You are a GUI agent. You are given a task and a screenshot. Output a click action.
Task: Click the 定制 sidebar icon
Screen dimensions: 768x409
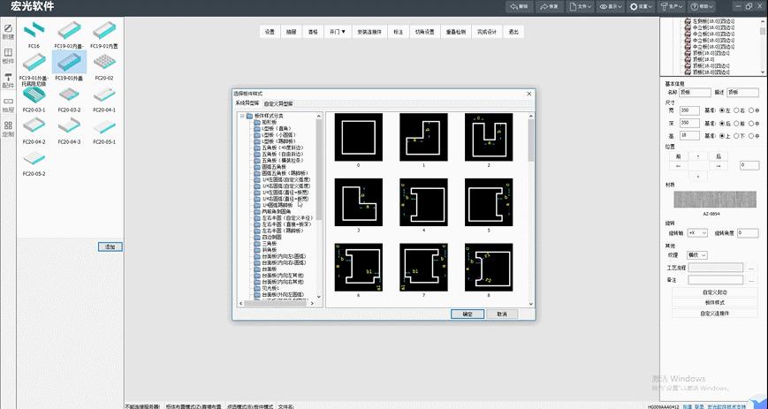coord(8,127)
